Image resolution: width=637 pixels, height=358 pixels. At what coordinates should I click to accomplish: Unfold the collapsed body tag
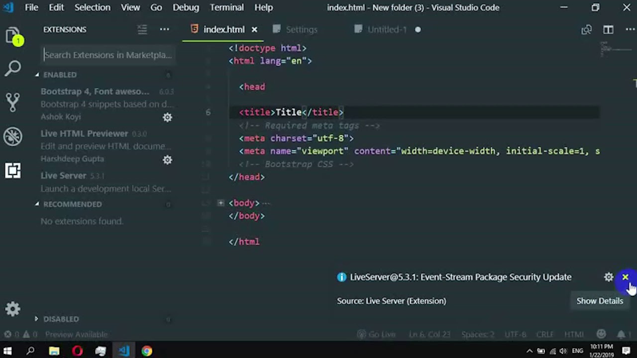click(220, 203)
